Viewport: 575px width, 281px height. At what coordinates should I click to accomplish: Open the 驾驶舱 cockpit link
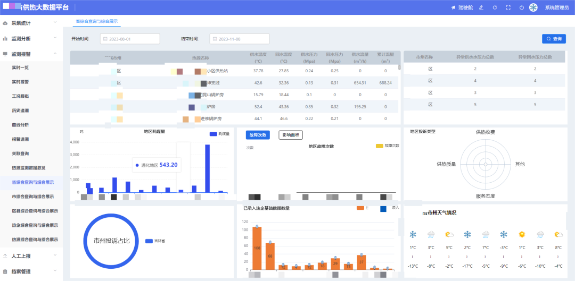(x=462, y=7)
